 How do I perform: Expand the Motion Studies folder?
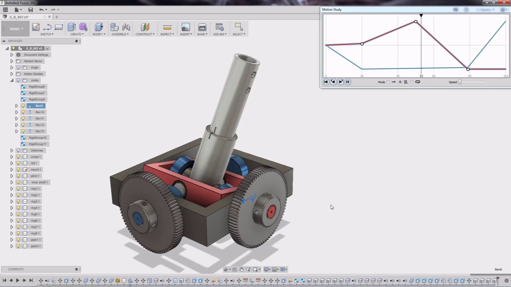pyautogui.click(x=12, y=74)
